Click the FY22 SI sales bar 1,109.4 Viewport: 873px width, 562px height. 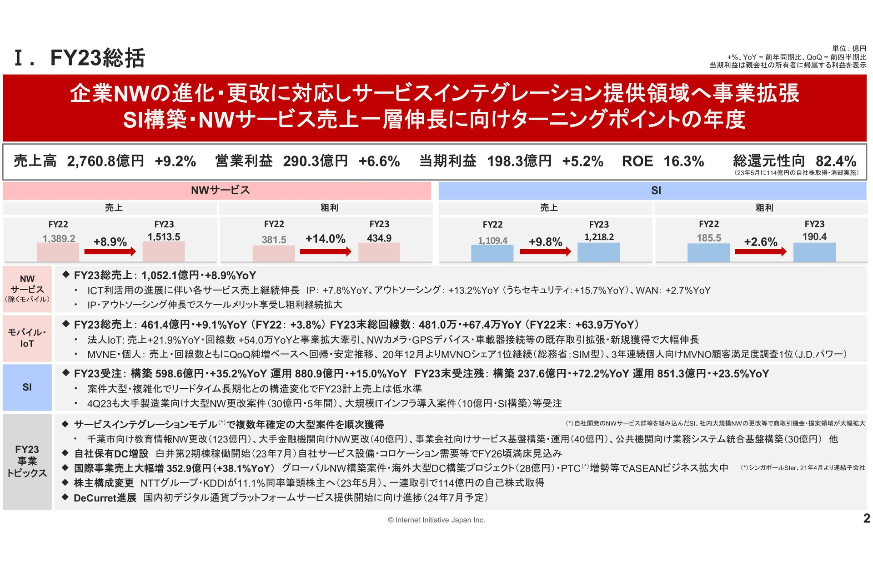pyautogui.click(x=492, y=253)
